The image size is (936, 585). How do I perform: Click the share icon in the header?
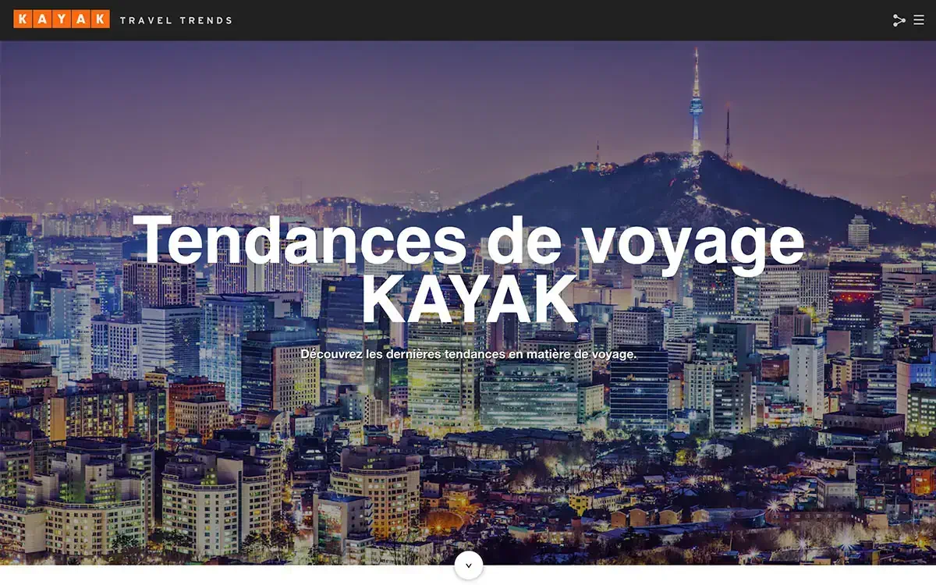pyautogui.click(x=899, y=20)
